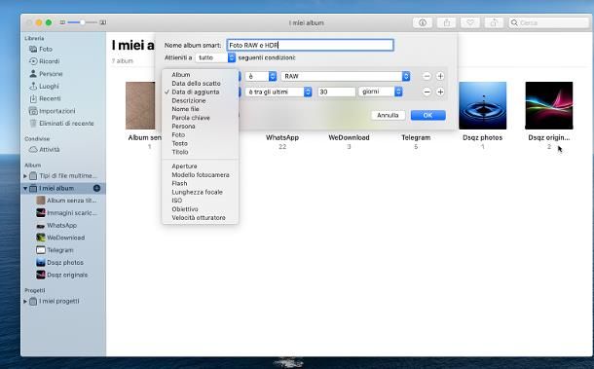Open the Info button in the toolbar
Screen dimensions: 594x369
coord(423,22)
